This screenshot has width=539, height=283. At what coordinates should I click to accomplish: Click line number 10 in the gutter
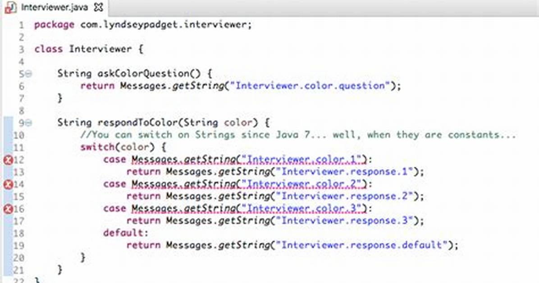(18, 135)
